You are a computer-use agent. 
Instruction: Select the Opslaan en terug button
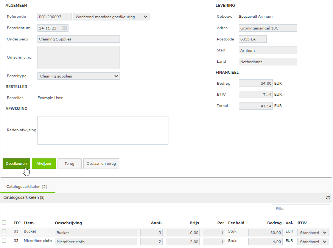[101, 164]
